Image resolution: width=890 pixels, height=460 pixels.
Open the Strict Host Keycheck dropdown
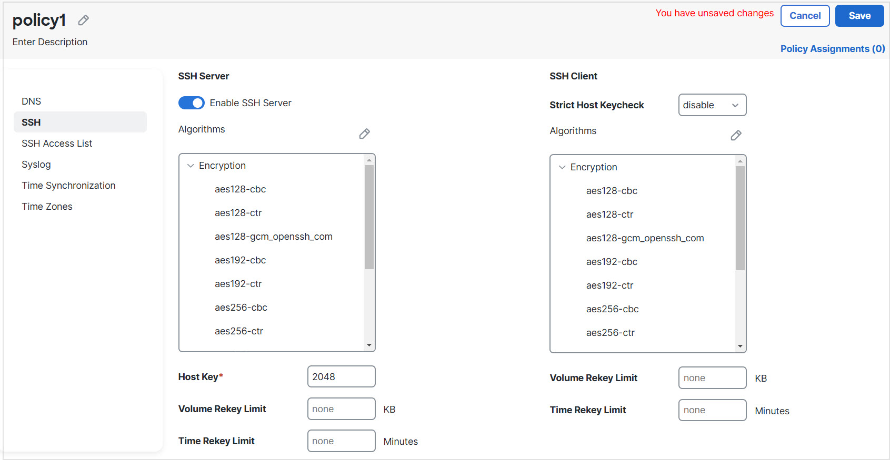[712, 105]
